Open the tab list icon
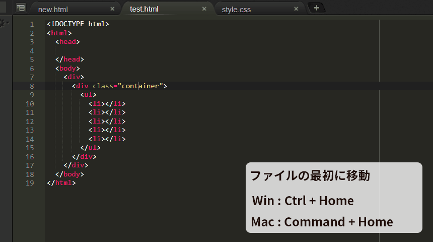 pos(21,8)
